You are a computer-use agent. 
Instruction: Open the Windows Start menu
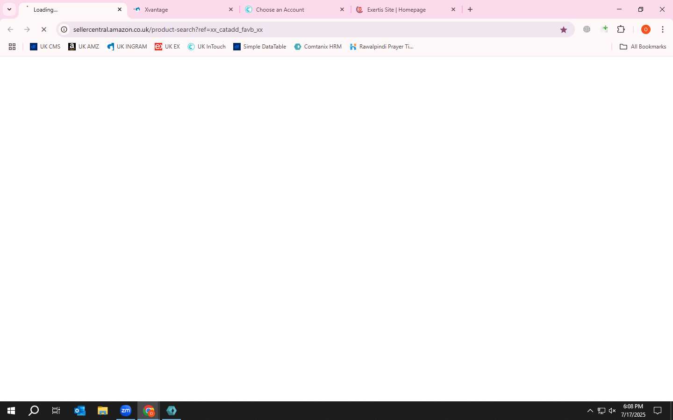tap(11, 411)
